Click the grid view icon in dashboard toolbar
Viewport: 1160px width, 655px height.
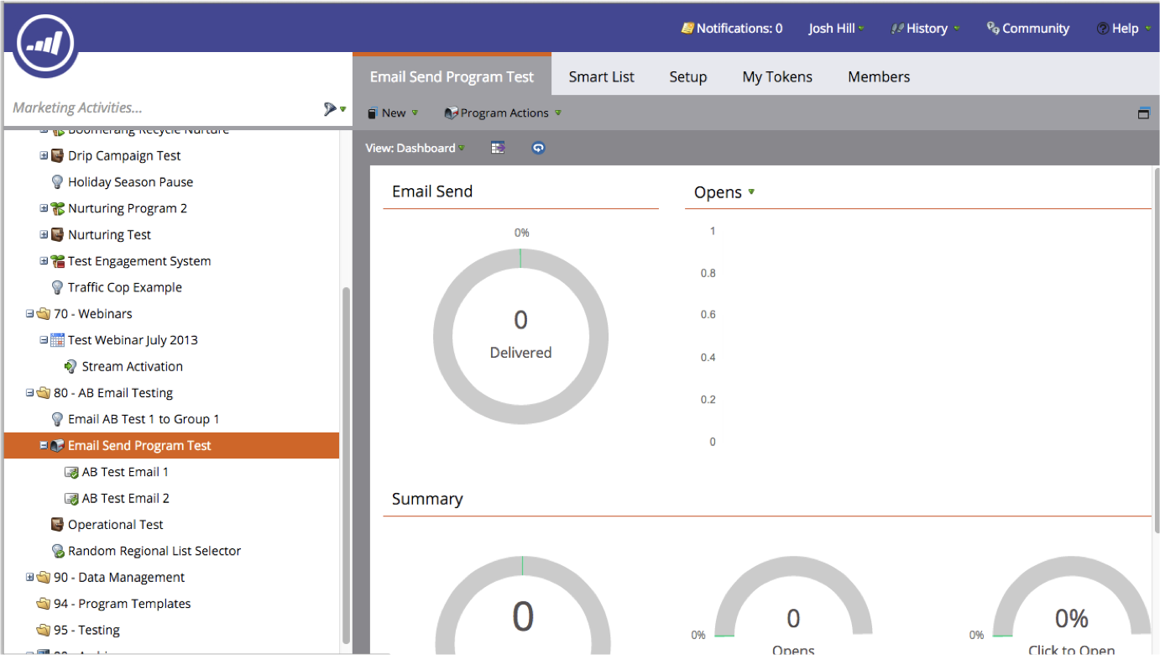pyautogui.click(x=499, y=148)
